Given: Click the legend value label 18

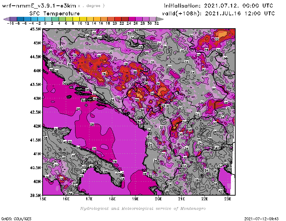Looking at the screenshot, I should [108, 23].
